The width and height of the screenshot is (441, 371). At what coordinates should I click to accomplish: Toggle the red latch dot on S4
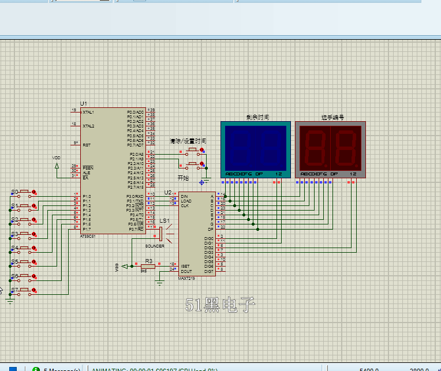click(33, 248)
